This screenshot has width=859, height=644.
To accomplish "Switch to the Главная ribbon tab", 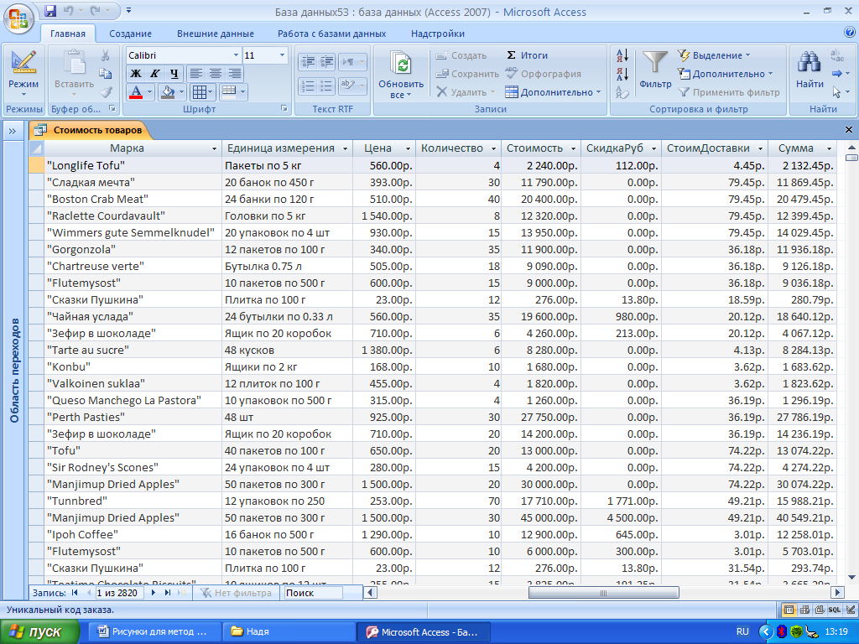I will [x=68, y=34].
